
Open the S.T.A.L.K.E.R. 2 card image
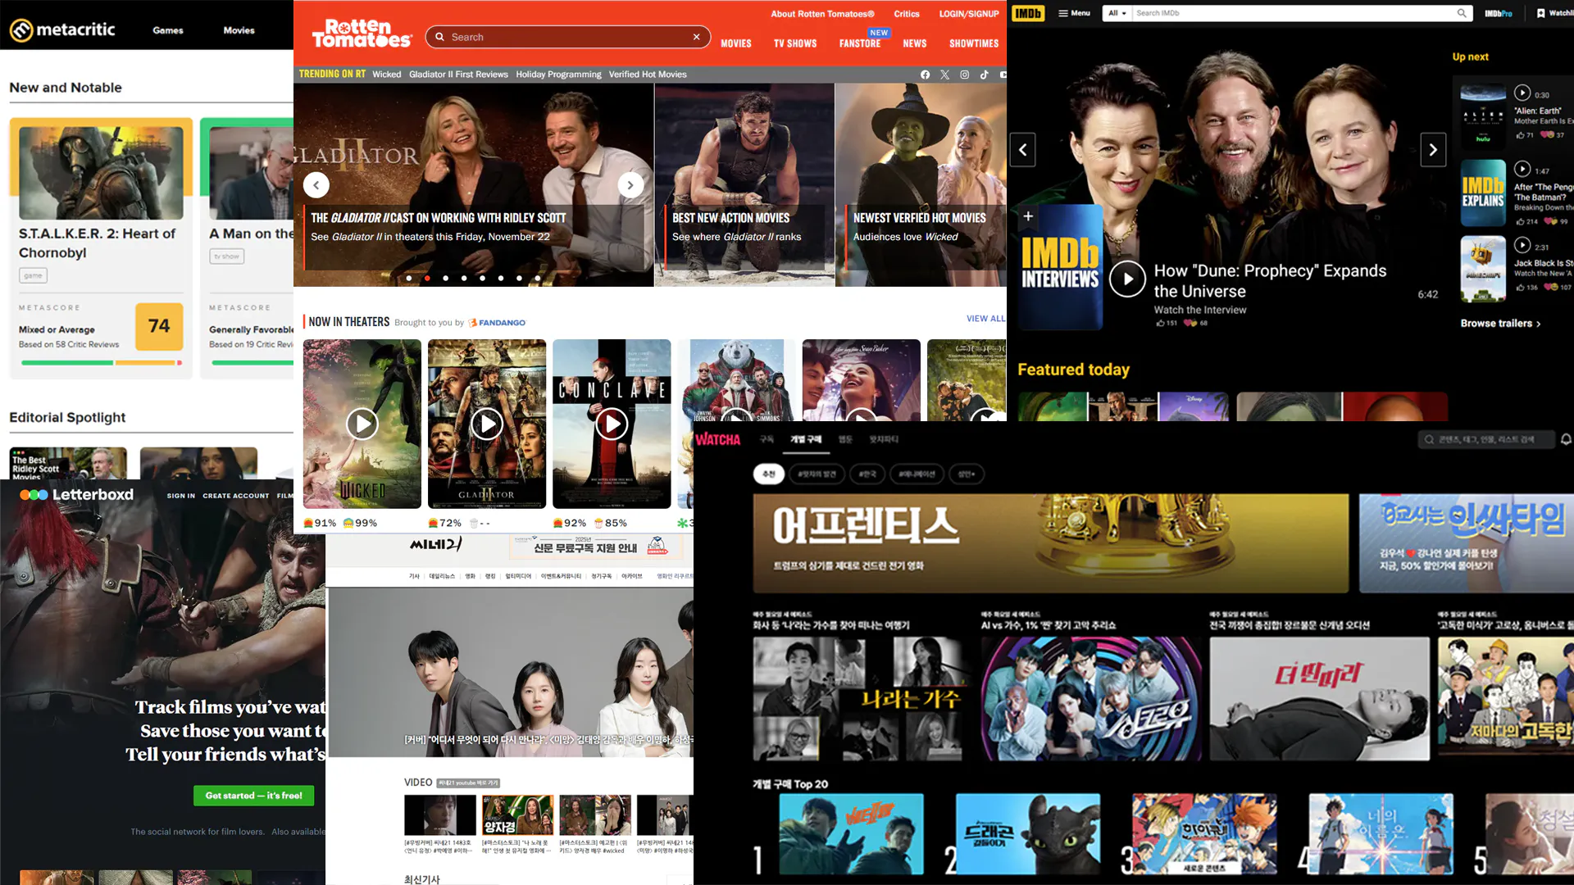[x=101, y=172]
